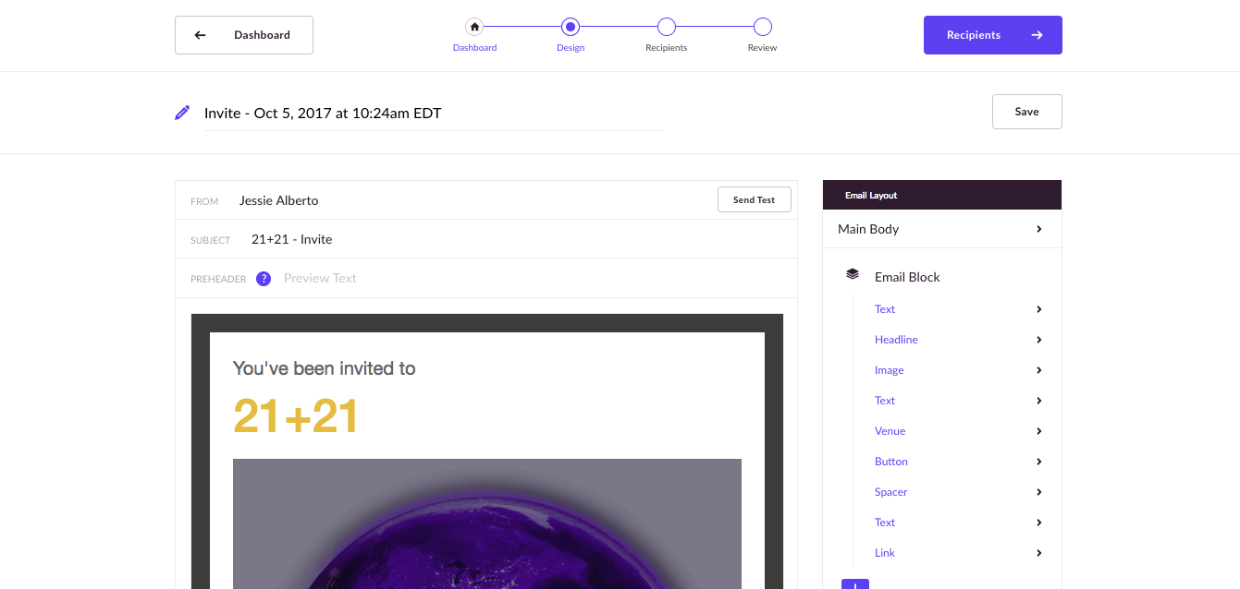Send a test email
1240x589 pixels.
coord(755,199)
